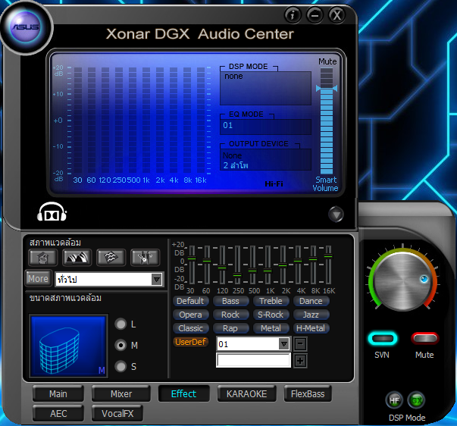This screenshot has width=457, height=426.
Task: Click the Smart Volume label in display
Action: 326,183
